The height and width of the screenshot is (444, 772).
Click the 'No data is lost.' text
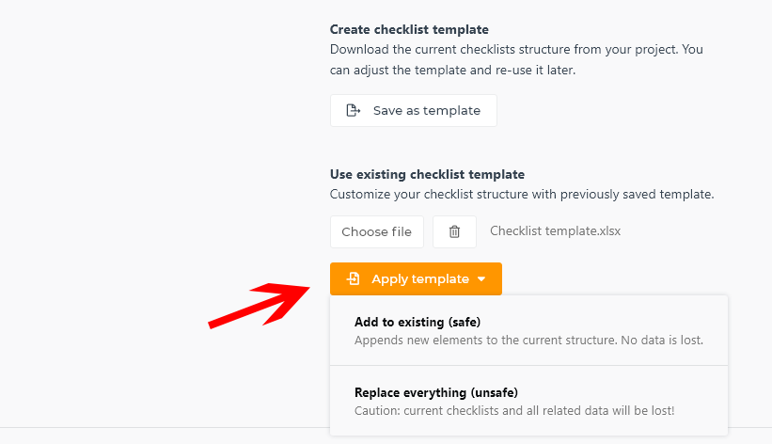(x=662, y=340)
